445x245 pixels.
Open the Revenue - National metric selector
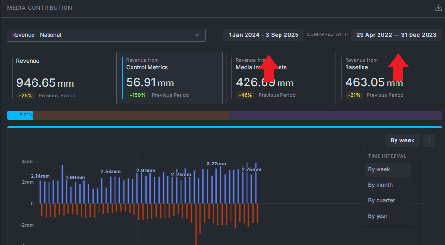point(106,35)
